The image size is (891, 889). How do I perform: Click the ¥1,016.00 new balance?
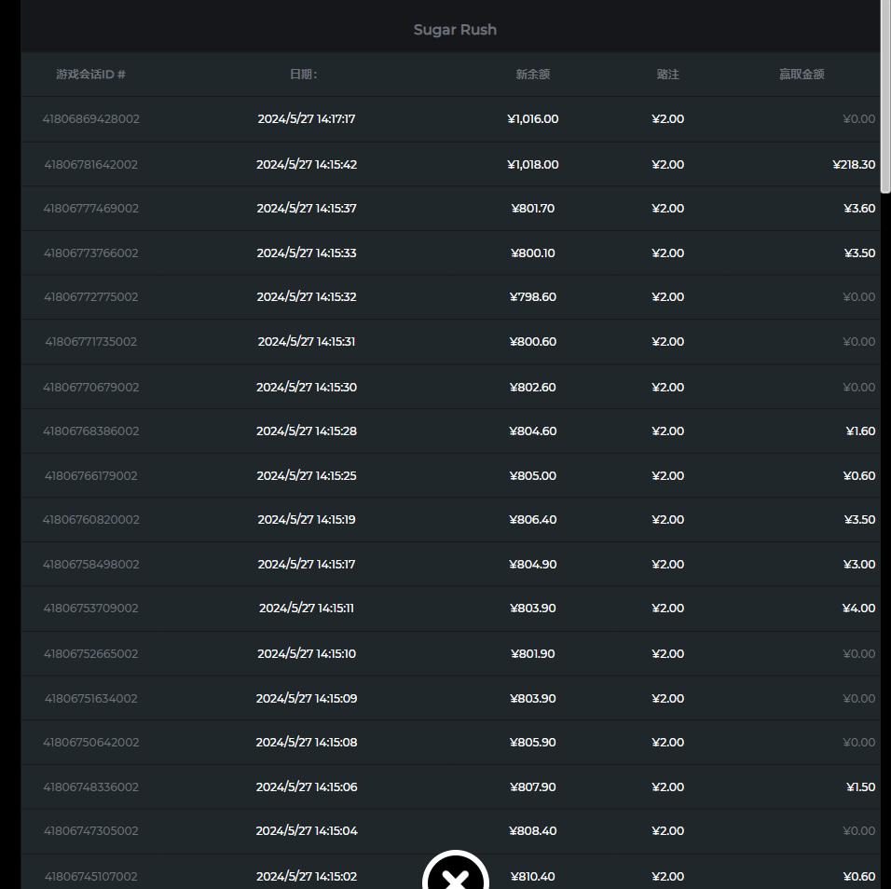coord(533,118)
